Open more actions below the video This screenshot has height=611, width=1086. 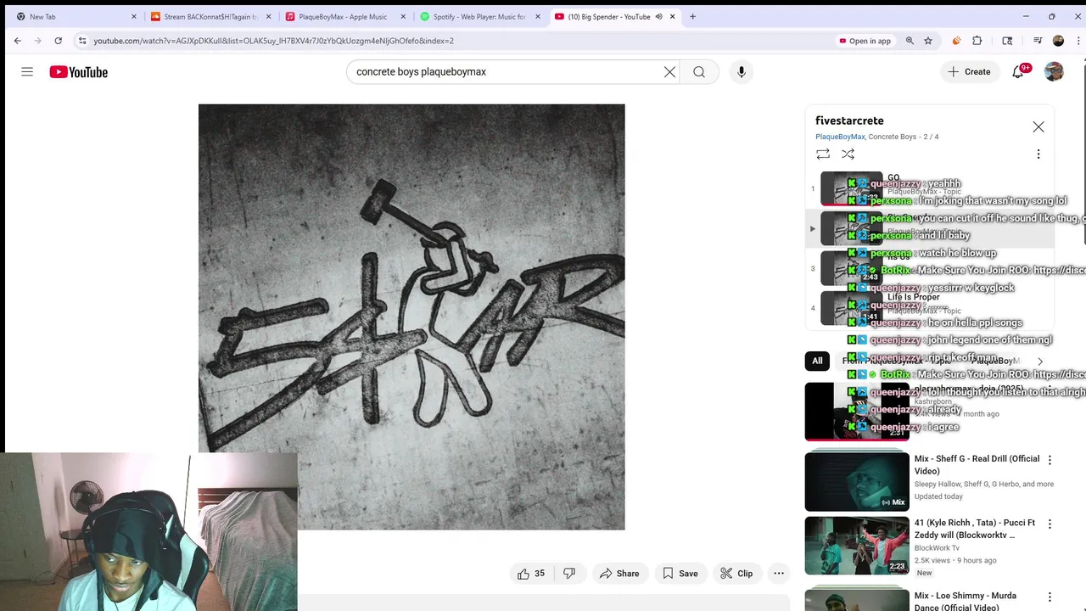(x=779, y=574)
